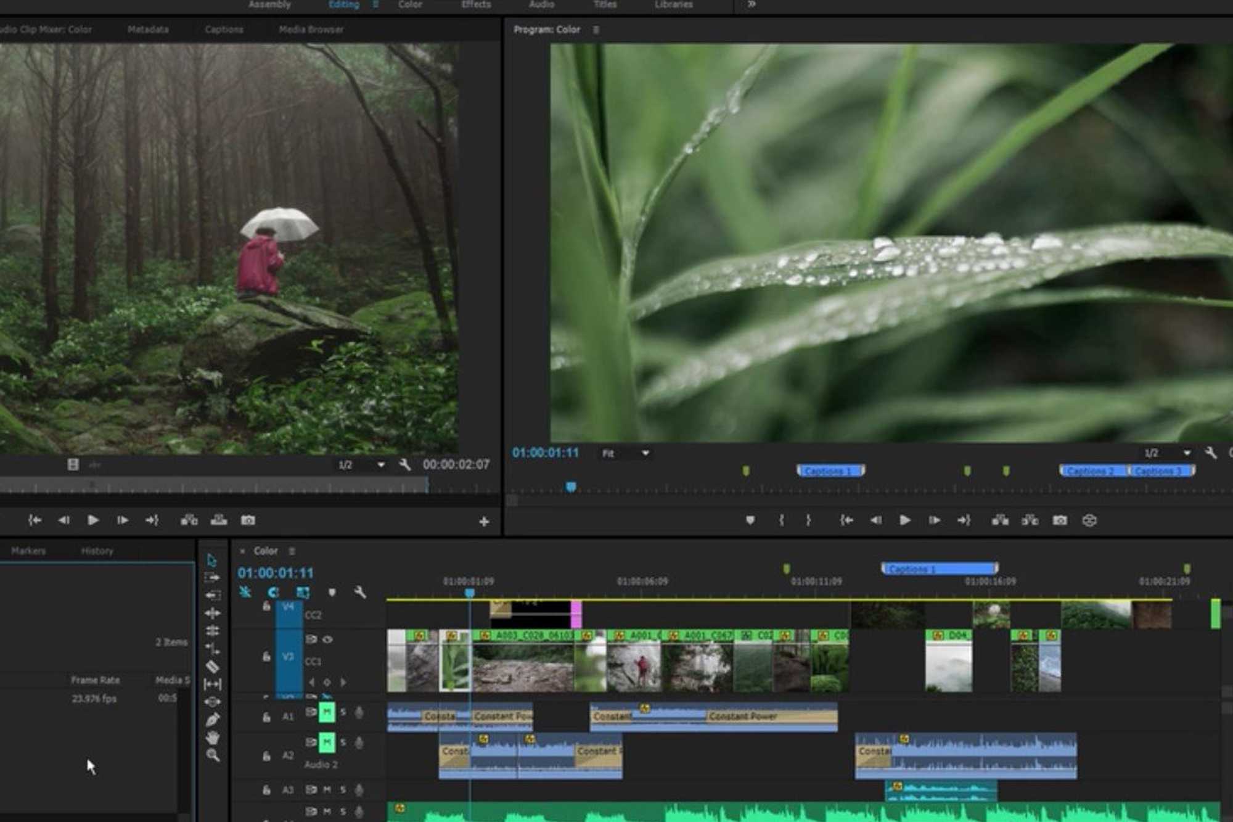Toggle the lock on track A2
The image size is (1233, 822).
click(266, 755)
